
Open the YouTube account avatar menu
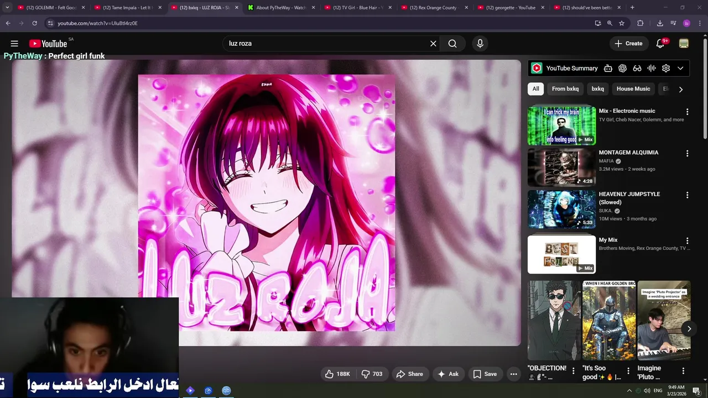pos(684,44)
